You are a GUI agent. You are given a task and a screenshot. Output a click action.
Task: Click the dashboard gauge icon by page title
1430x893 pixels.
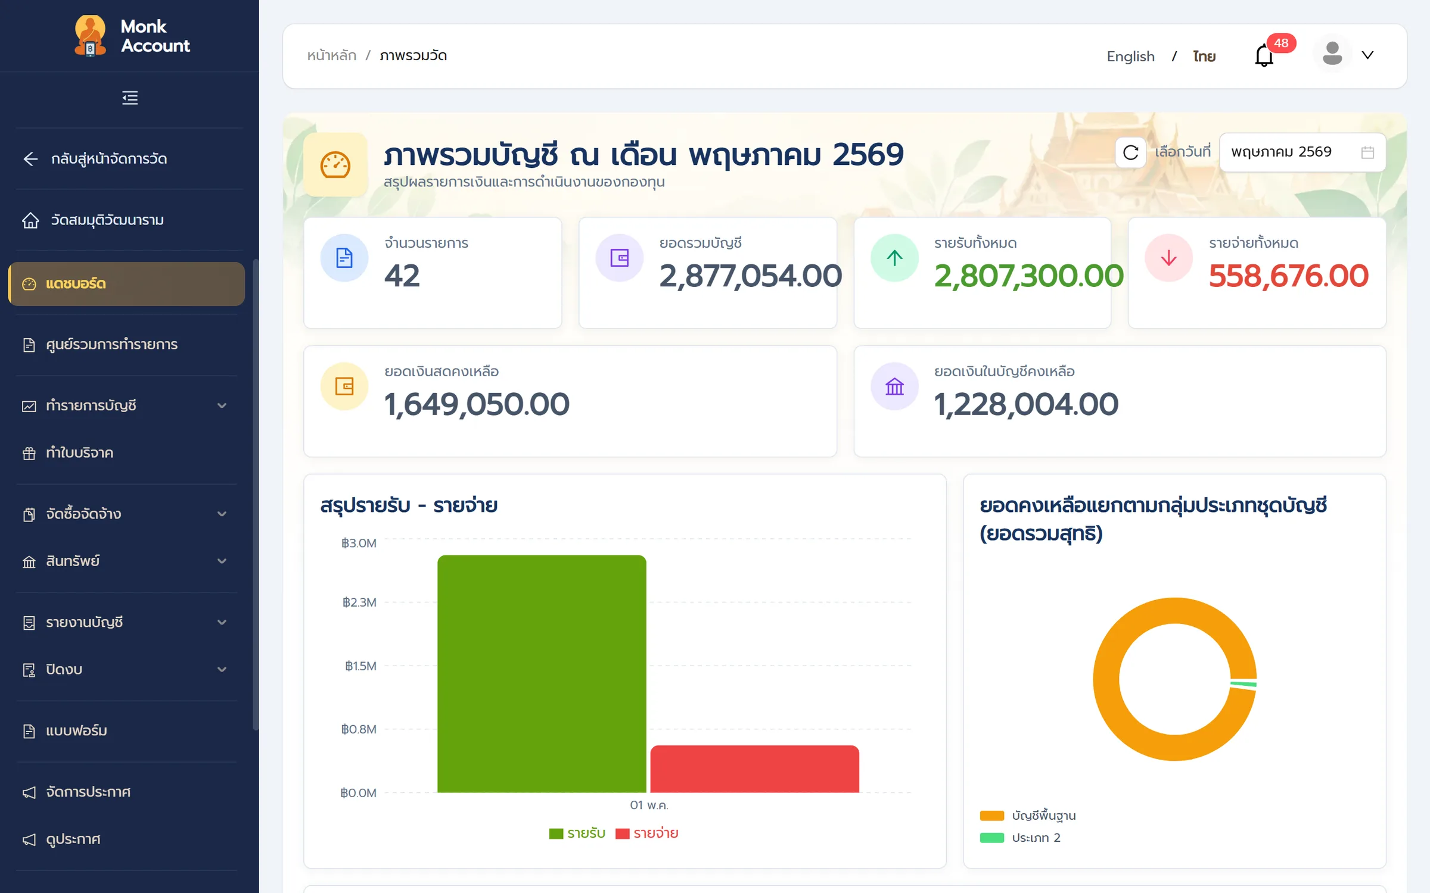(335, 165)
